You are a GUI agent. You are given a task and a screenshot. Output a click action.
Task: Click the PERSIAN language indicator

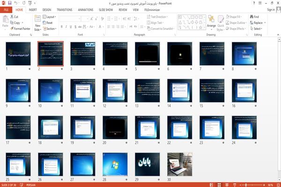click(x=31, y=185)
